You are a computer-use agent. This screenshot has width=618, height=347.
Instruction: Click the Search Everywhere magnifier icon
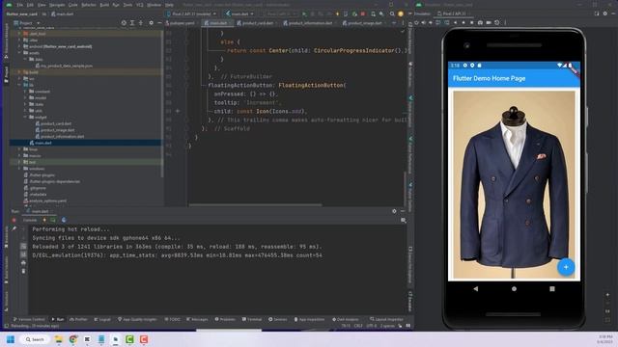click(392, 13)
